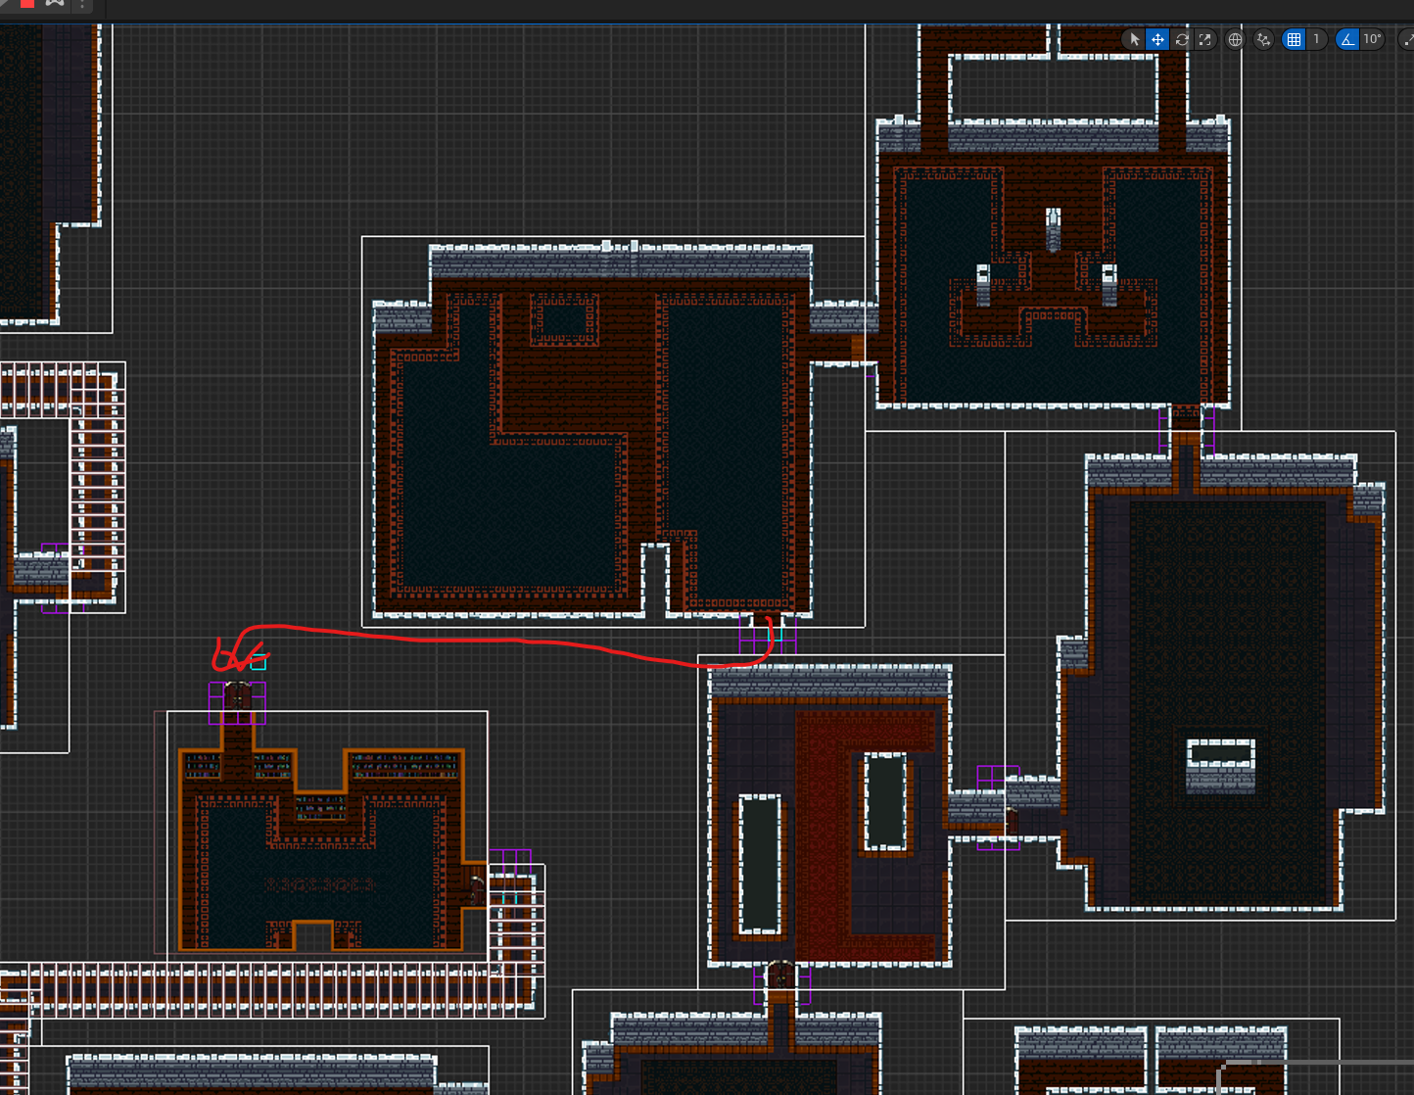The height and width of the screenshot is (1095, 1414).
Task: Click the arched door above the library room
Action: tap(237, 696)
